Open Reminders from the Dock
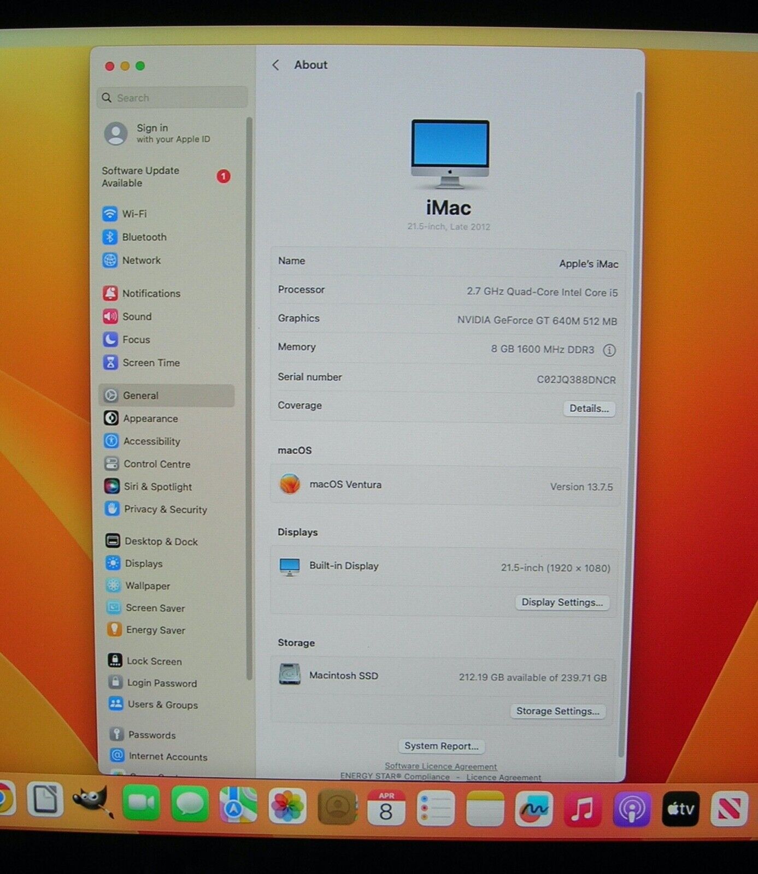The height and width of the screenshot is (874, 758). point(436,808)
